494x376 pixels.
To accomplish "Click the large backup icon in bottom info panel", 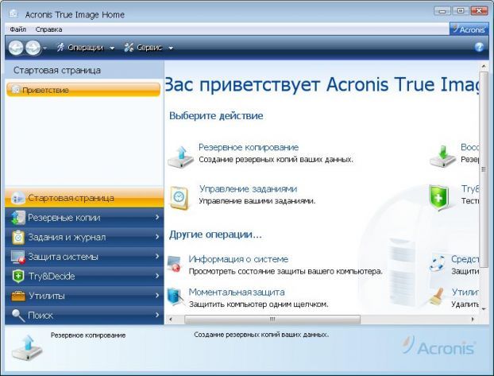I will coord(27,348).
